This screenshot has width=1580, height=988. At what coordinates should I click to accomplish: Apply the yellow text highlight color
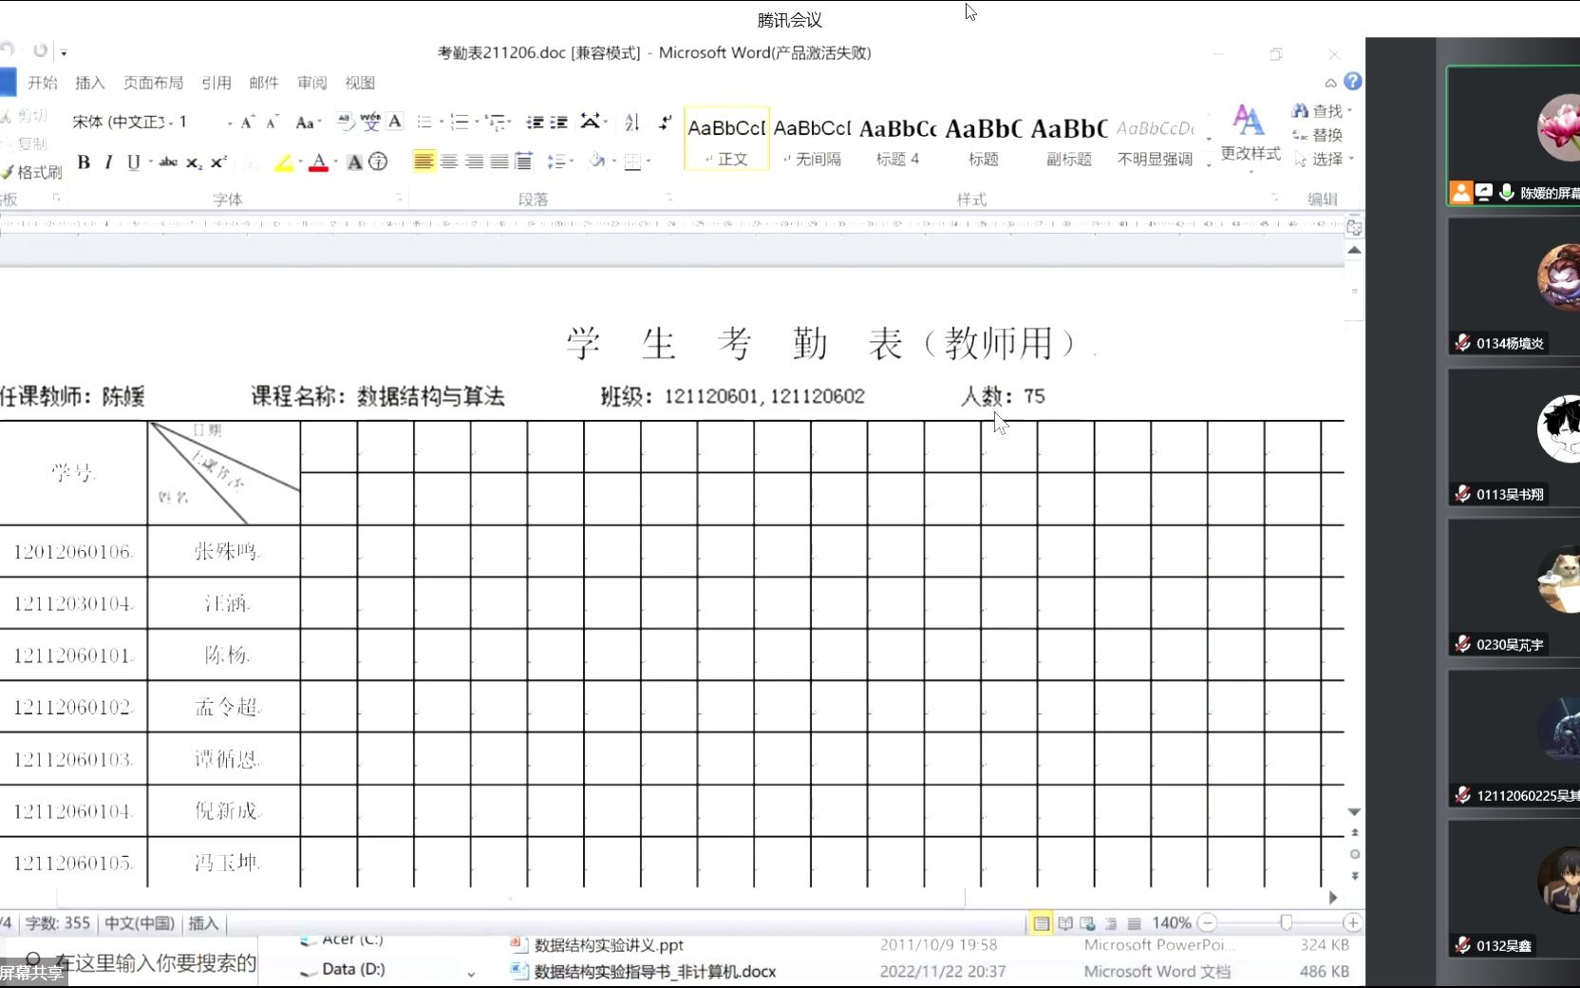click(x=283, y=162)
